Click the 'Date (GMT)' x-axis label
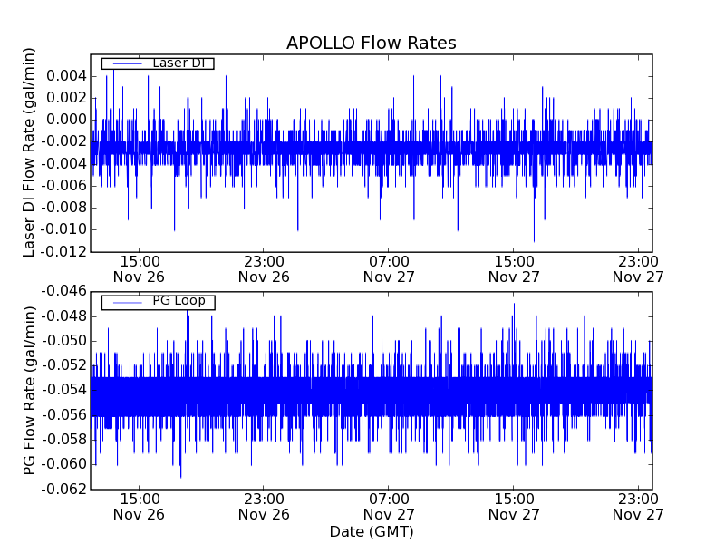 pyautogui.click(x=372, y=532)
